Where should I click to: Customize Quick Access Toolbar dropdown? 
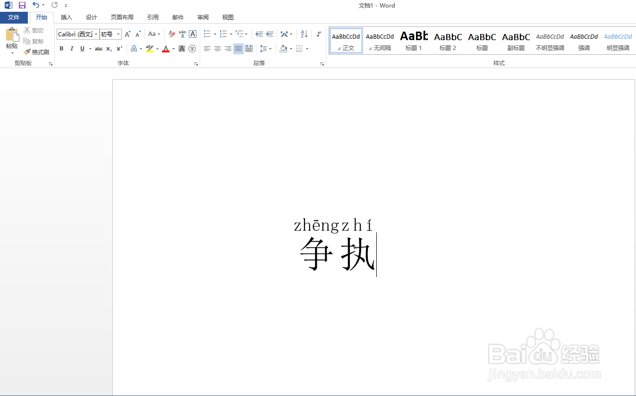point(66,6)
